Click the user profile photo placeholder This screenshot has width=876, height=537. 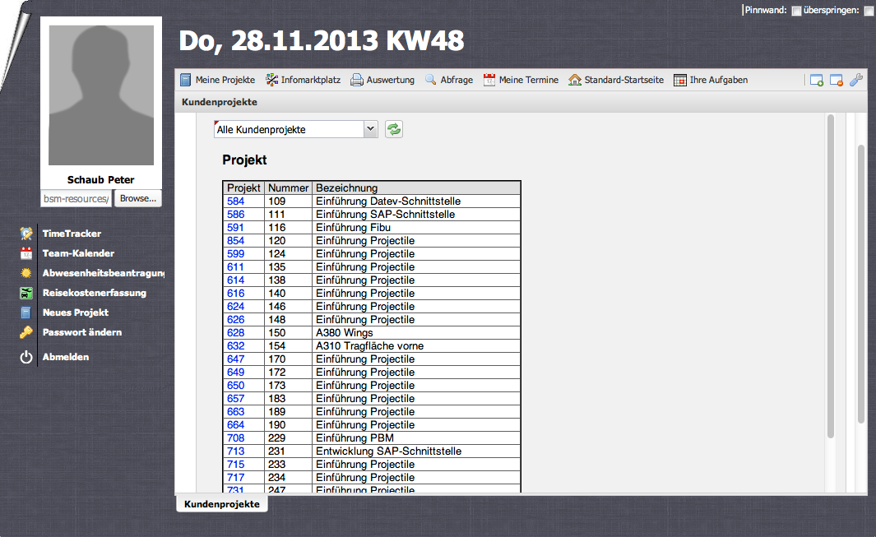101,95
